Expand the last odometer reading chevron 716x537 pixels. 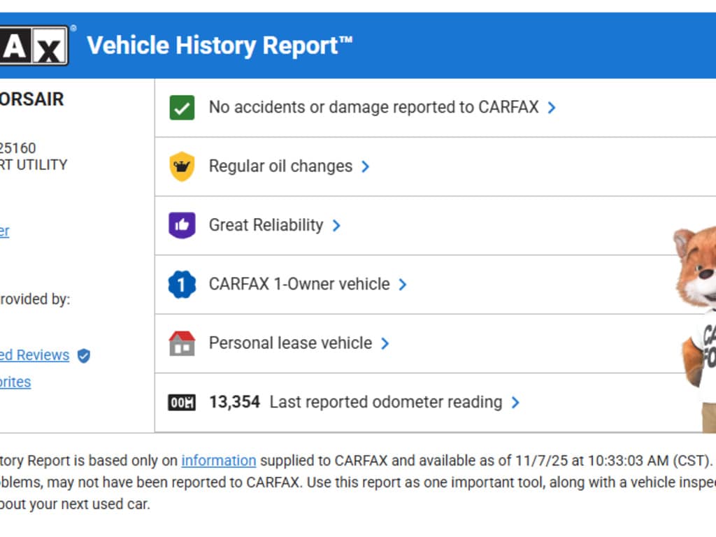click(515, 402)
